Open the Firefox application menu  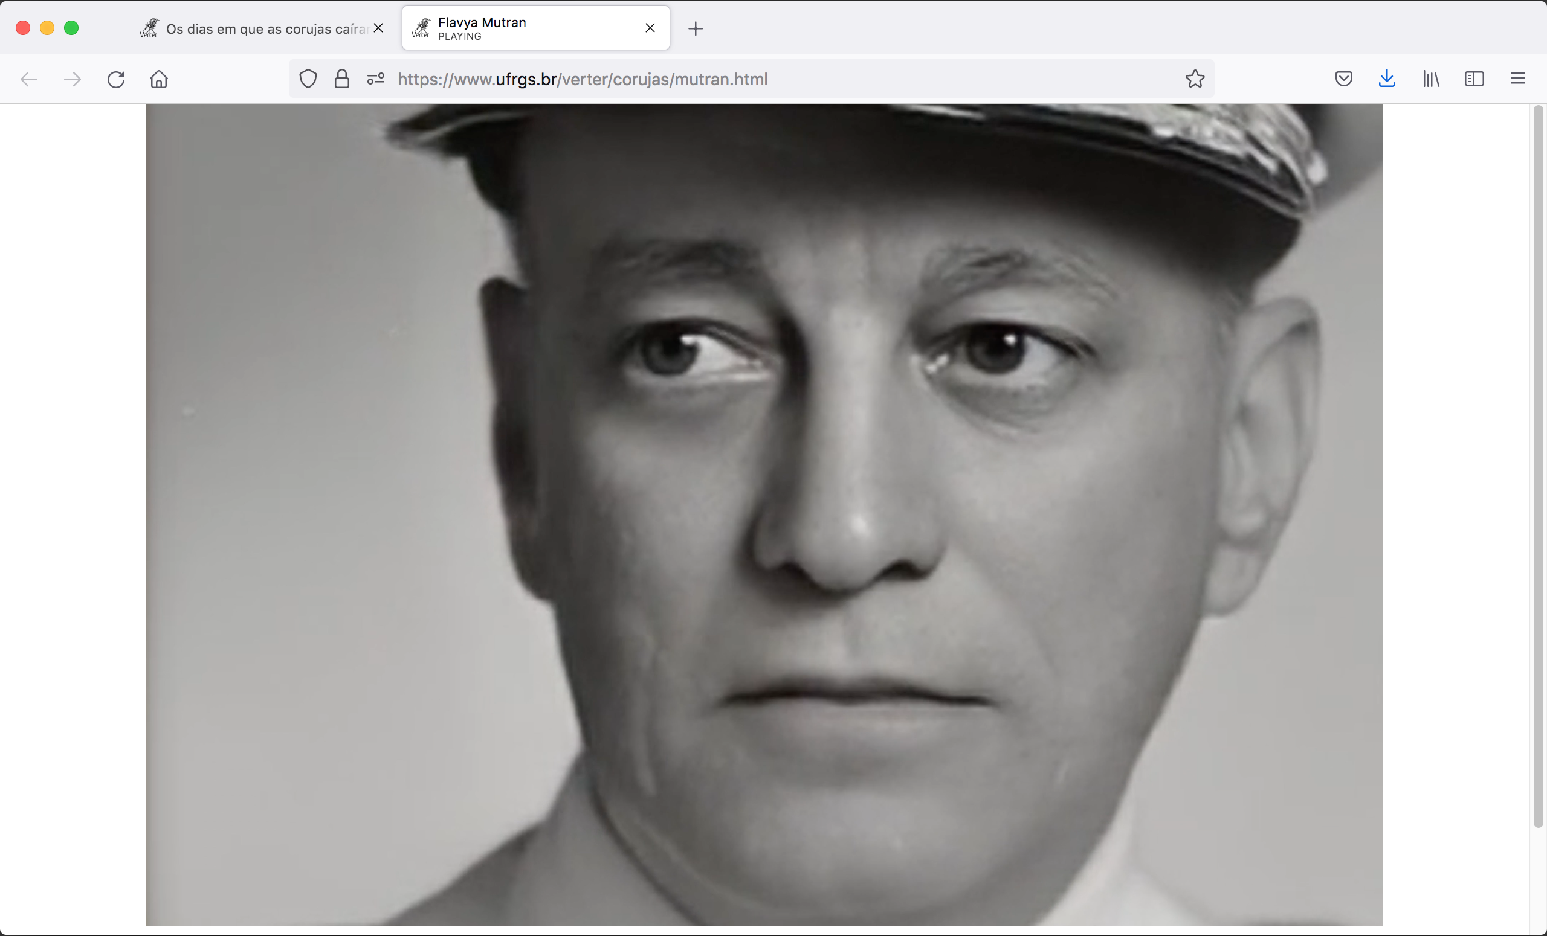1517,79
